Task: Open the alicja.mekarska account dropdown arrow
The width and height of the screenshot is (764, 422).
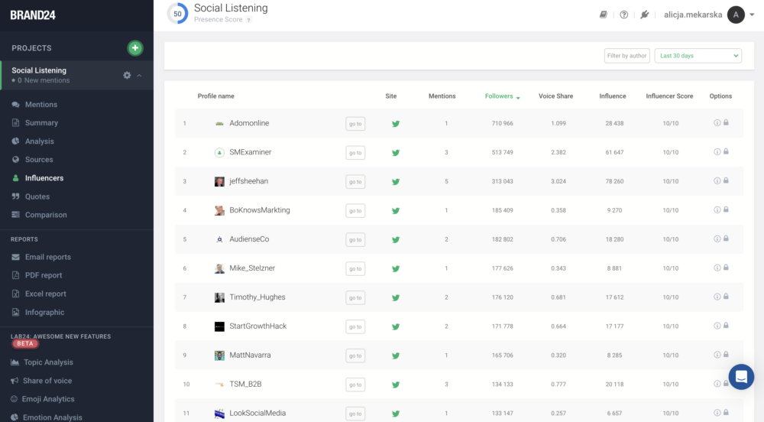Action: point(752,15)
